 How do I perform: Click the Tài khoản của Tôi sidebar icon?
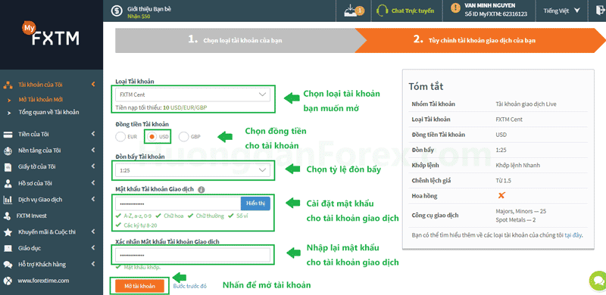coord(8,85)
